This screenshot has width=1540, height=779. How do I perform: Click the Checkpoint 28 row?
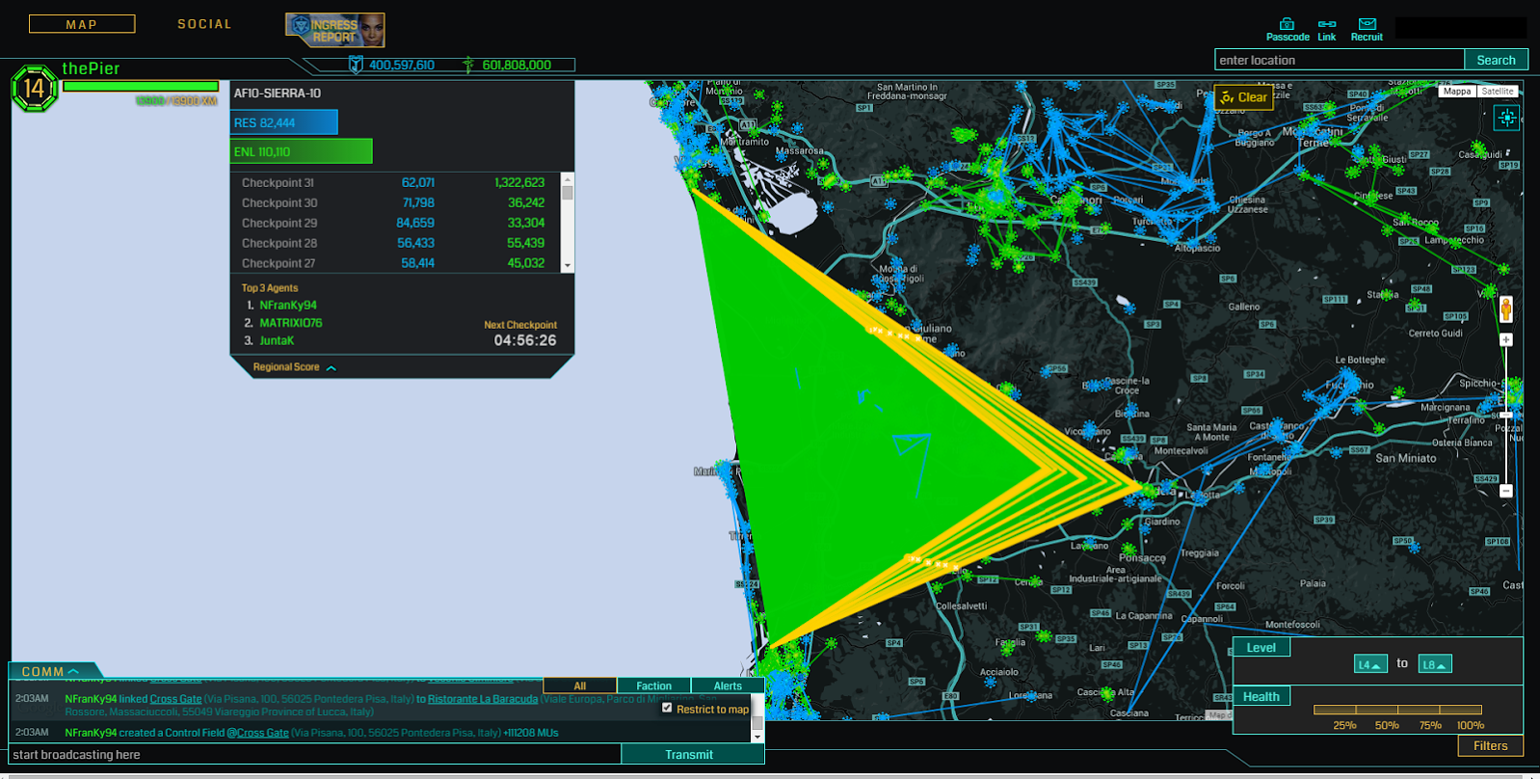point(395,243)
